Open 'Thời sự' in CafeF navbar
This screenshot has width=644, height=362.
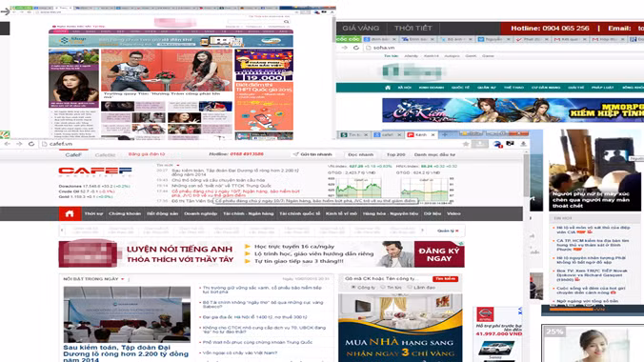tap(93, 213)
